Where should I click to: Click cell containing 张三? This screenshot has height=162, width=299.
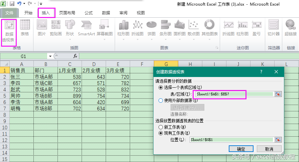pyautogui.click(x=21, y=77)
